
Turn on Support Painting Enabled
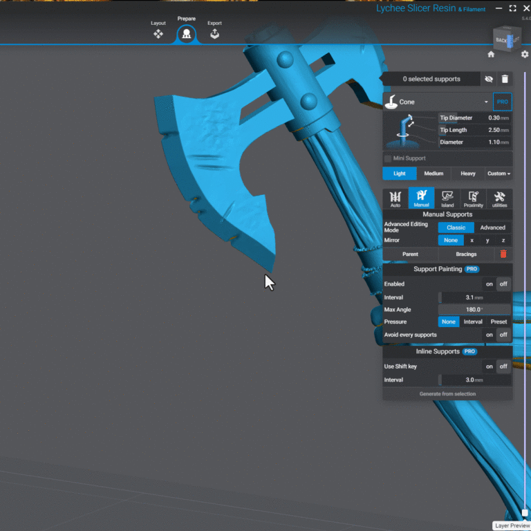490,284
